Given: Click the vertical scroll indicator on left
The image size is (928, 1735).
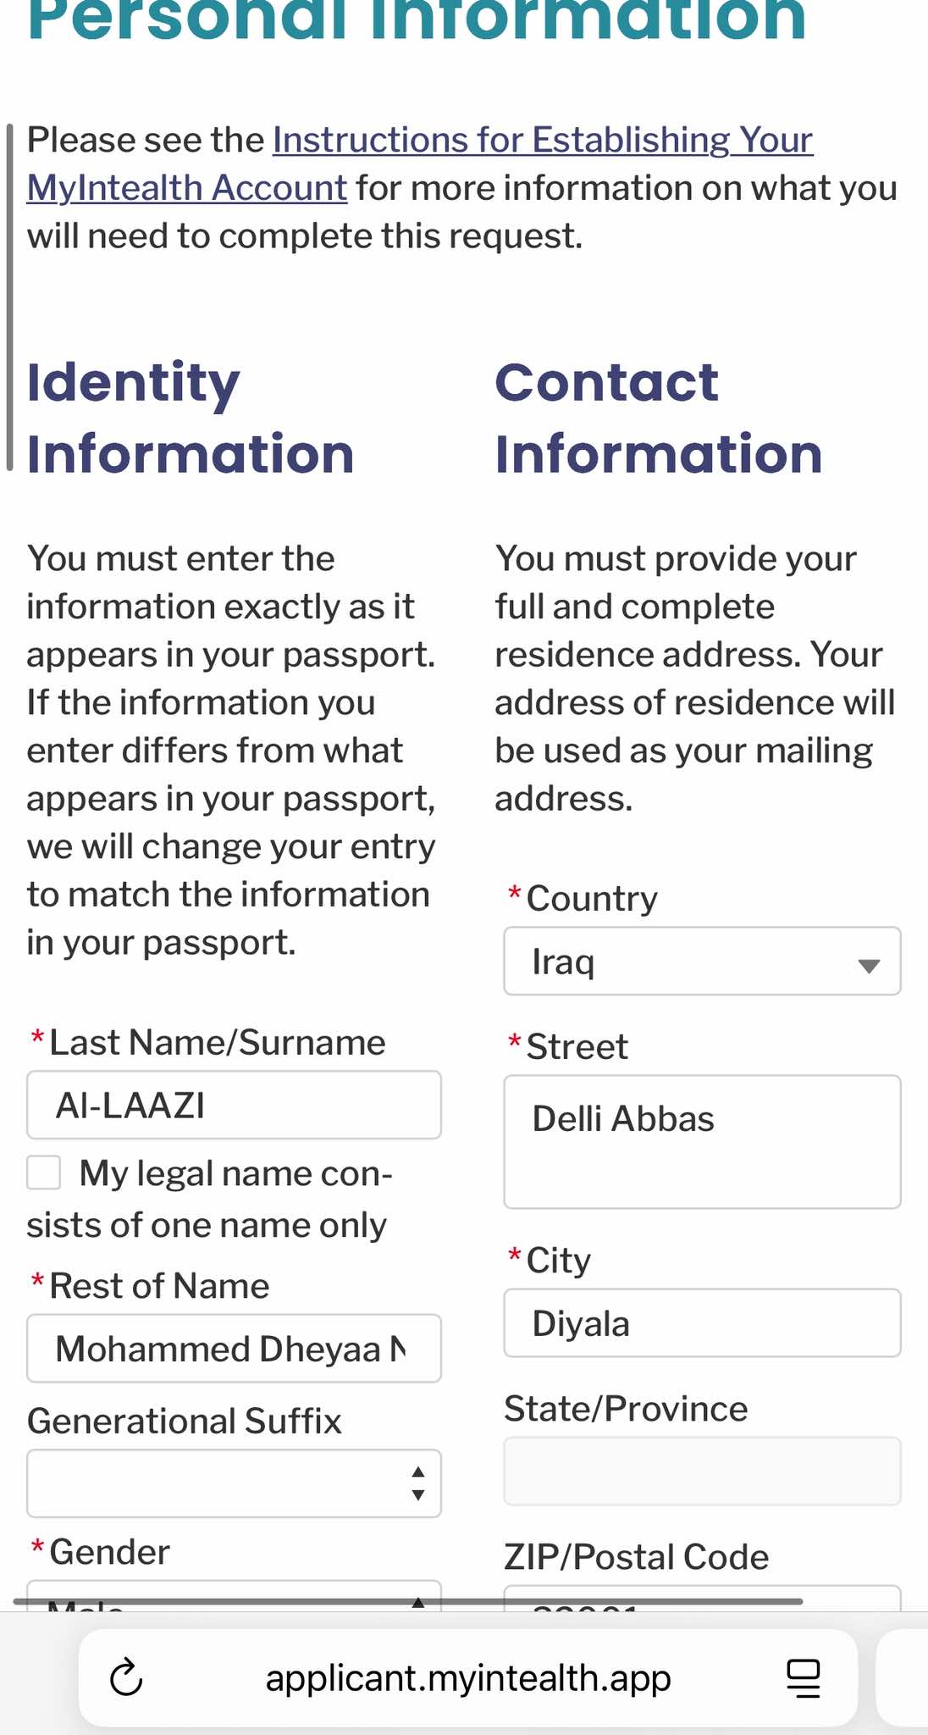Looking at the screenshot, I should point(9,297).
